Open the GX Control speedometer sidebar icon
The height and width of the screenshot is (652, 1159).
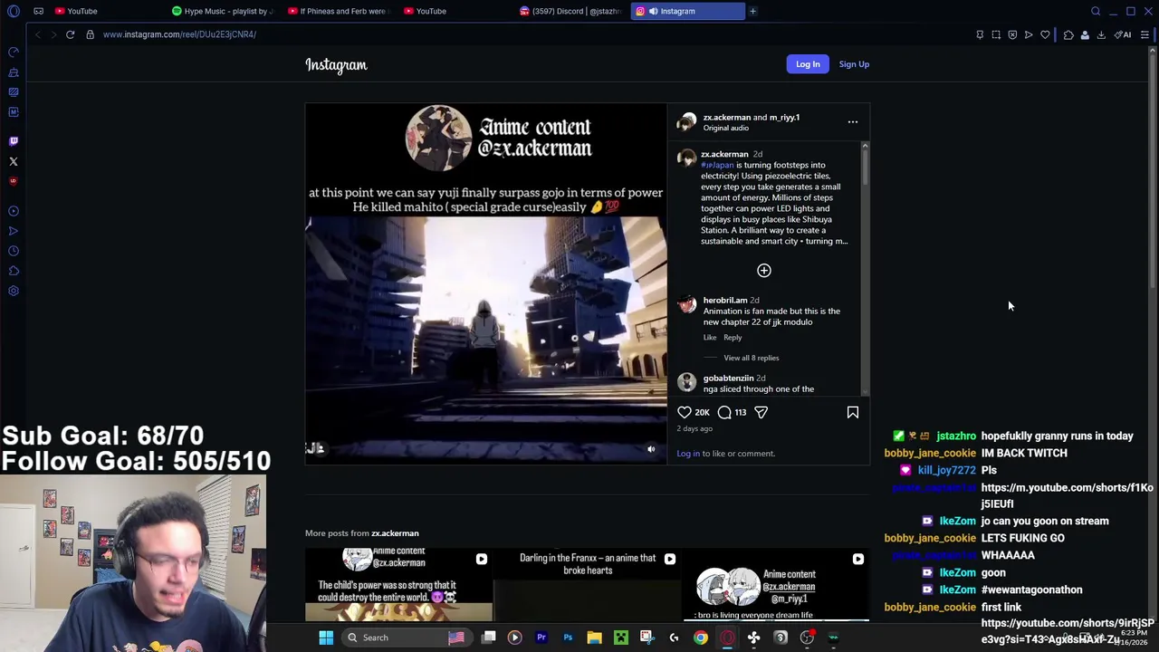coord(14,53)
